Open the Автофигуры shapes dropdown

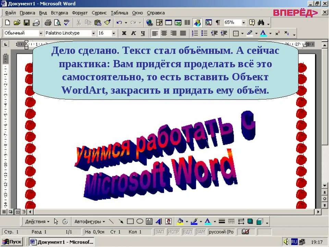[x=89, y=222]
